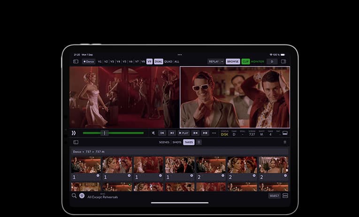
Task: Switch to the SCENES tab
Action: pos(164,142)
